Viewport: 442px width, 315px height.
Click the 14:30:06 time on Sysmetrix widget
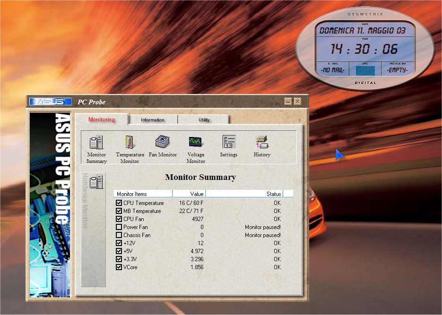pyautogui.click(x=364, y=49)
